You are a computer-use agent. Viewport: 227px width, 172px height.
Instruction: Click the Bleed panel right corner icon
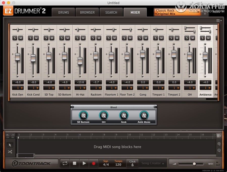coord(155,107)
